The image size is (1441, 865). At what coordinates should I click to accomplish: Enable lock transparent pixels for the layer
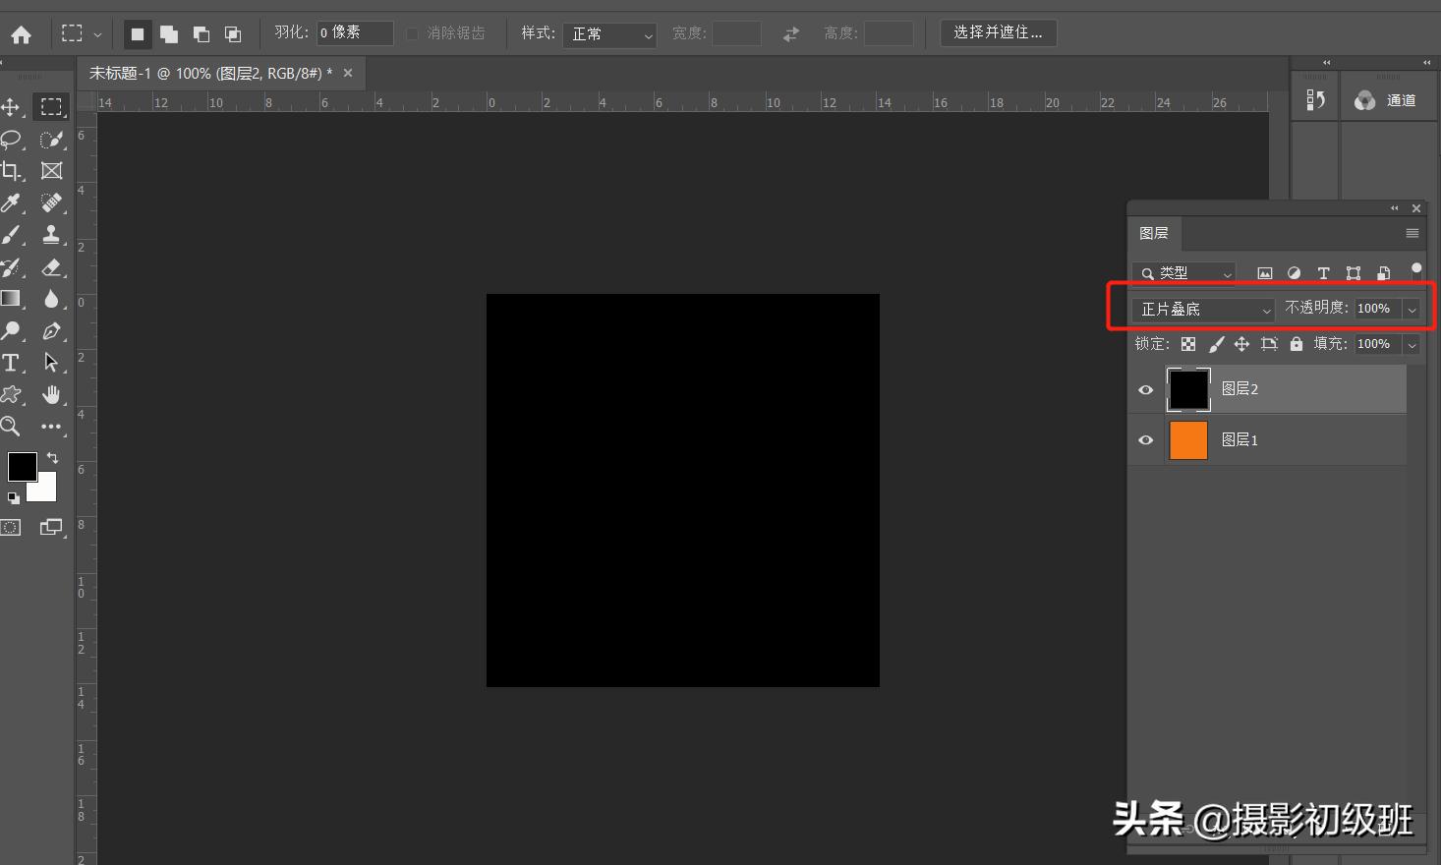pos(1187,344)
